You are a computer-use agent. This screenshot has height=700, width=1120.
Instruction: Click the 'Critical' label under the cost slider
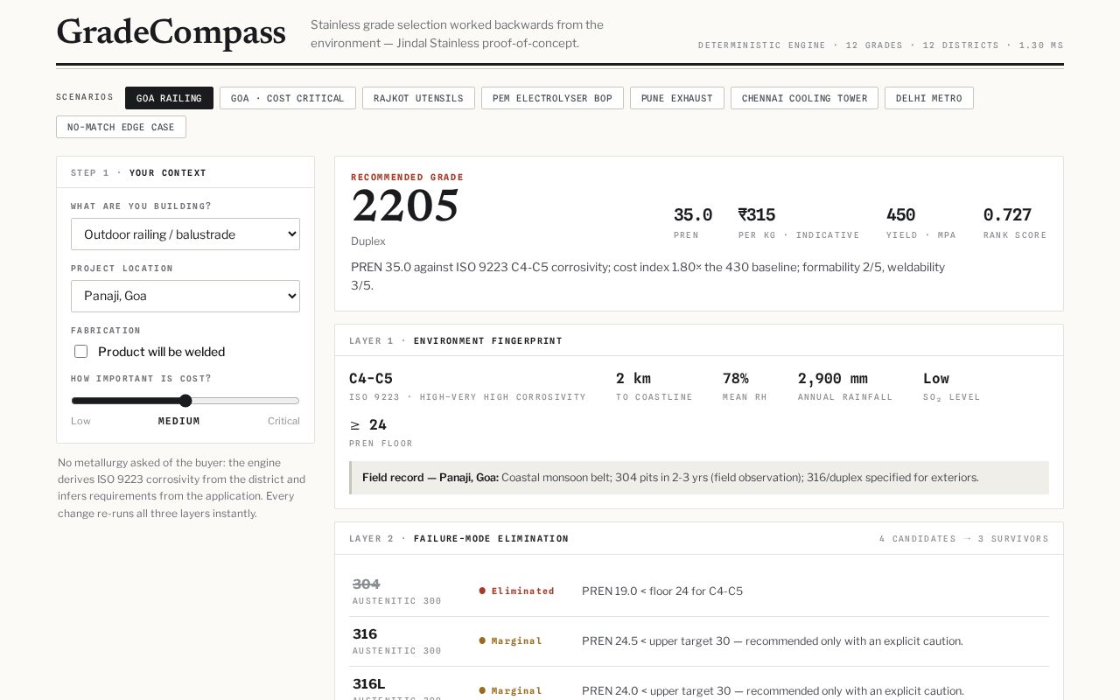pos(283,421)
